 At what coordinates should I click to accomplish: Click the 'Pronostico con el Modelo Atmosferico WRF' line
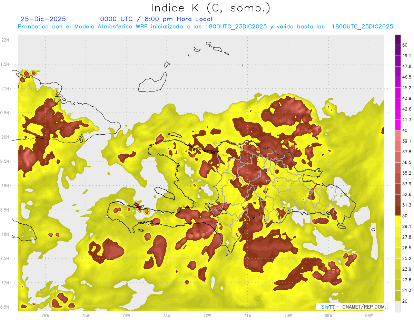point(206,27)
